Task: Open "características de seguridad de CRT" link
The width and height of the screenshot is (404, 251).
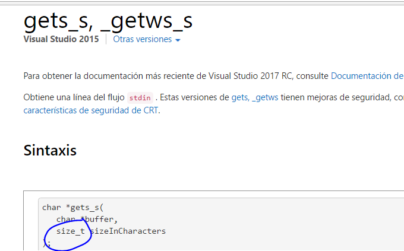Action: (91, 110)
